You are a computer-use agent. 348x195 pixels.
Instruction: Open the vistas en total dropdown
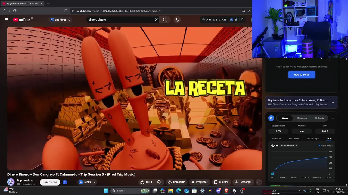(289, 145)
